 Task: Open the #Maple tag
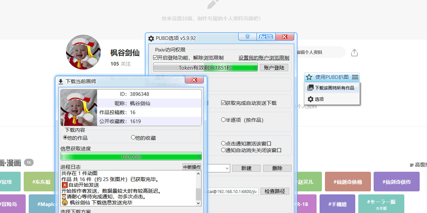(x=42, y=204)
